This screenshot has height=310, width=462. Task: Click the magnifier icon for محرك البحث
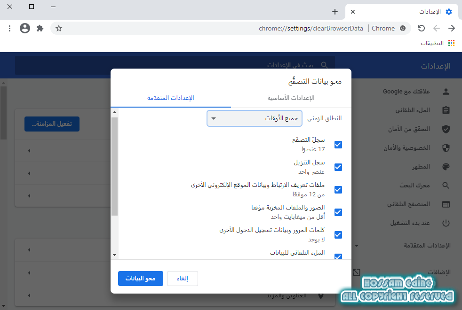coord(446,186)
